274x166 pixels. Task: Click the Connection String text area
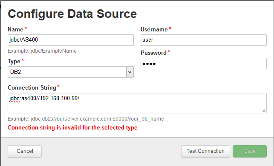coord(137,103)
